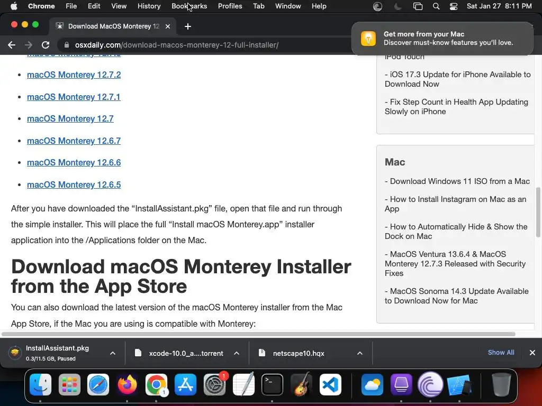The height and width of the screenshot is (406, 542).
Task: Open the macOS Monterey 12.7.1 link
Action: 74,97
